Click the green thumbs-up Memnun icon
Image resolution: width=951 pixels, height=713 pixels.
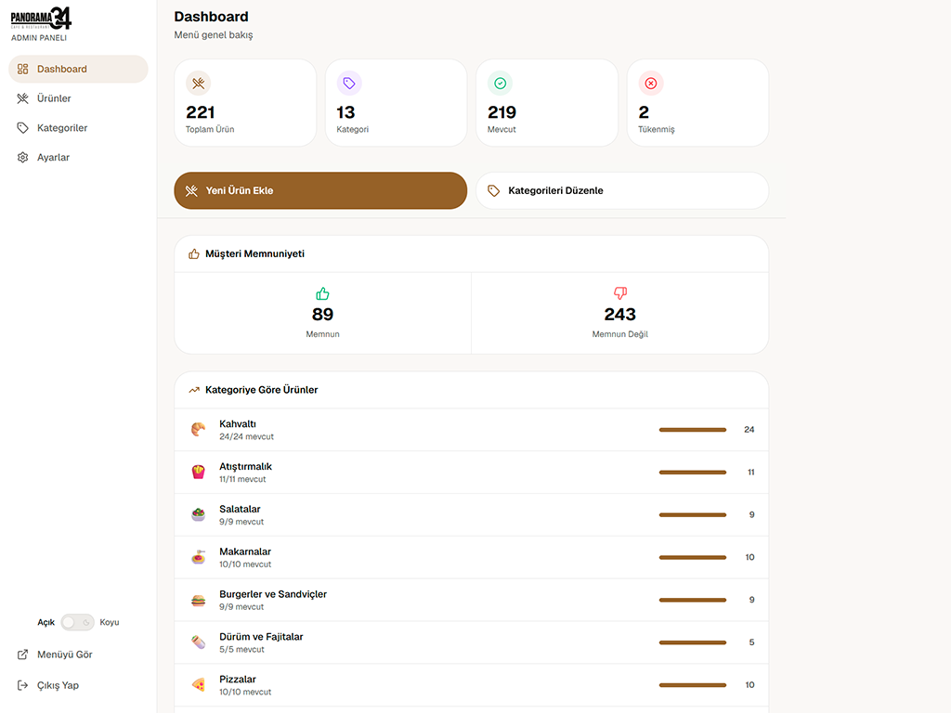322,294
